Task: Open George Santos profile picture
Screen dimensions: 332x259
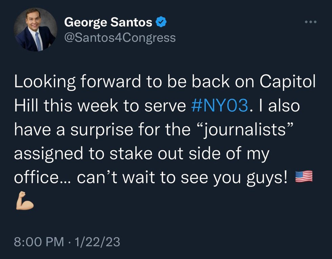Action: coord(35,30)
